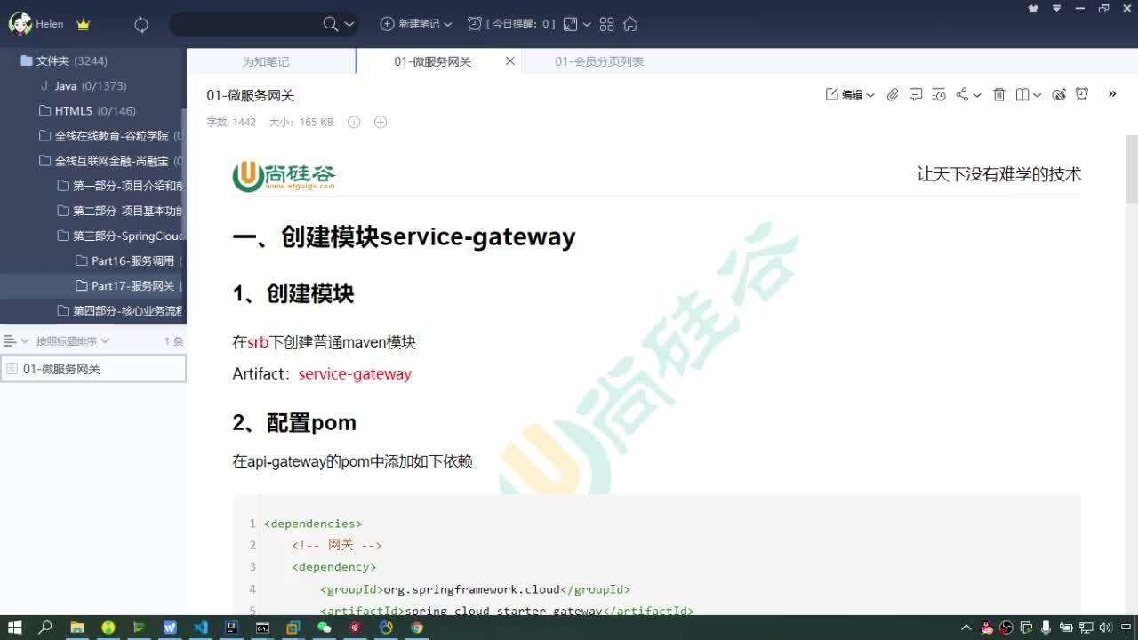Select 第二部分-项目基本功能 folder

(93, 211)
